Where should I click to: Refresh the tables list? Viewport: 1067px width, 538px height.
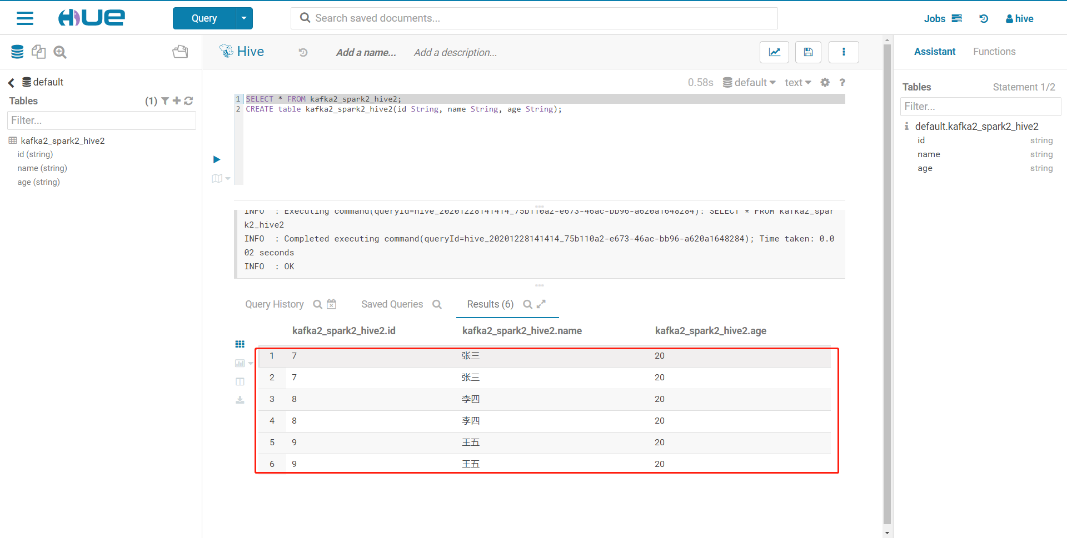(x=188, y=100)
